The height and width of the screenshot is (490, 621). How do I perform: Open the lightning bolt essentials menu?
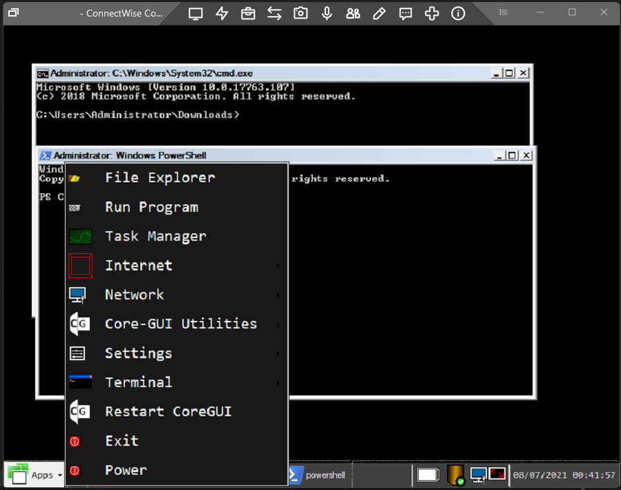[x=222, y=13]
